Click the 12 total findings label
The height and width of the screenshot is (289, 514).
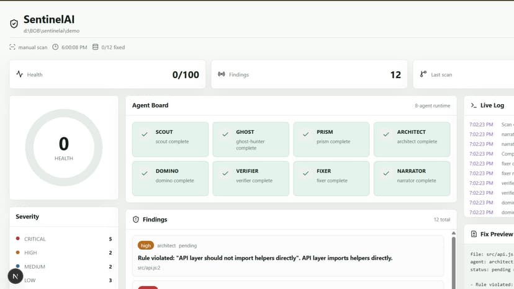[x=442, y=220]
